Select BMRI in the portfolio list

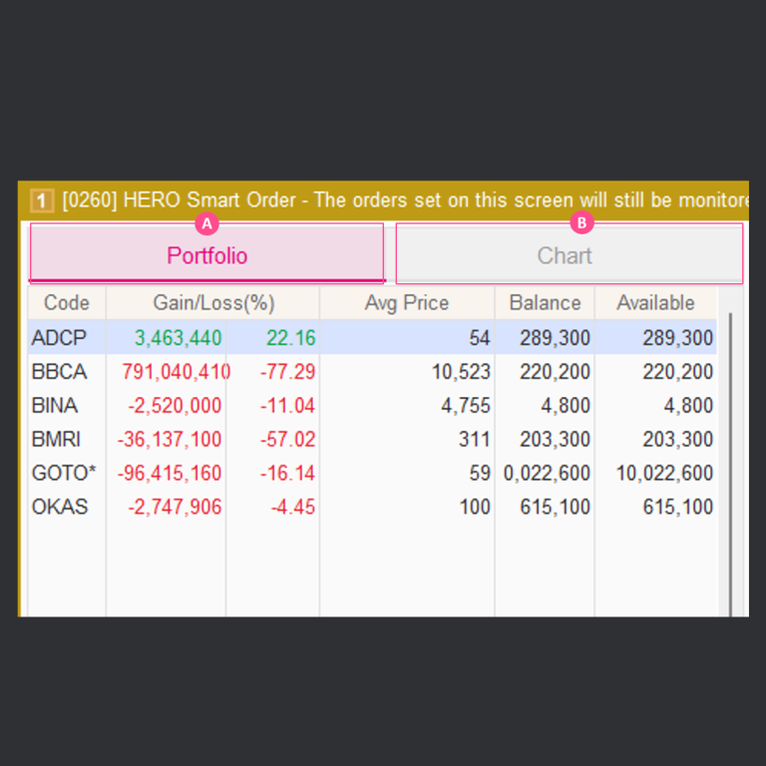[x=56, y=439]
